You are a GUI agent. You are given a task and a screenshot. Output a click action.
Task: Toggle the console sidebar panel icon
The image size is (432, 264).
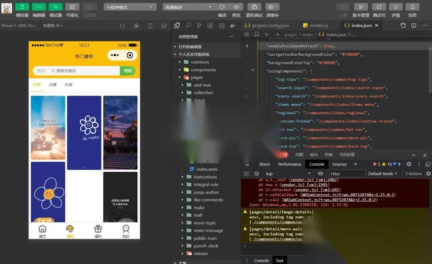tap(247, 174)
